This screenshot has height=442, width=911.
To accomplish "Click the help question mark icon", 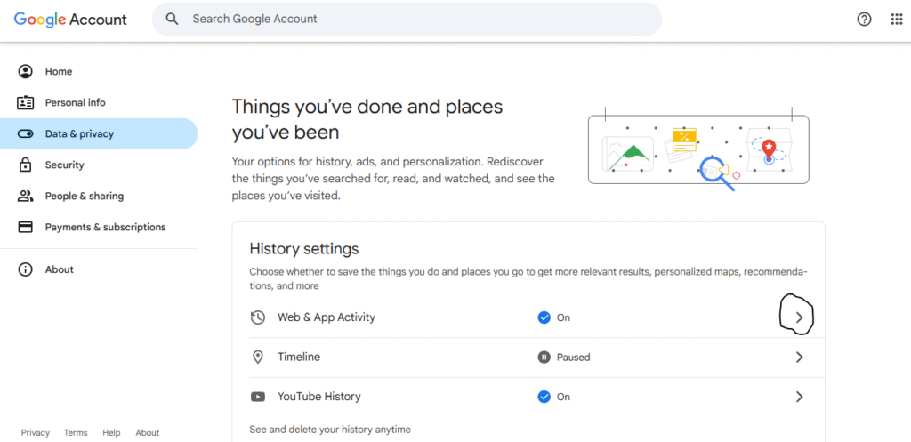I will 864,20.
